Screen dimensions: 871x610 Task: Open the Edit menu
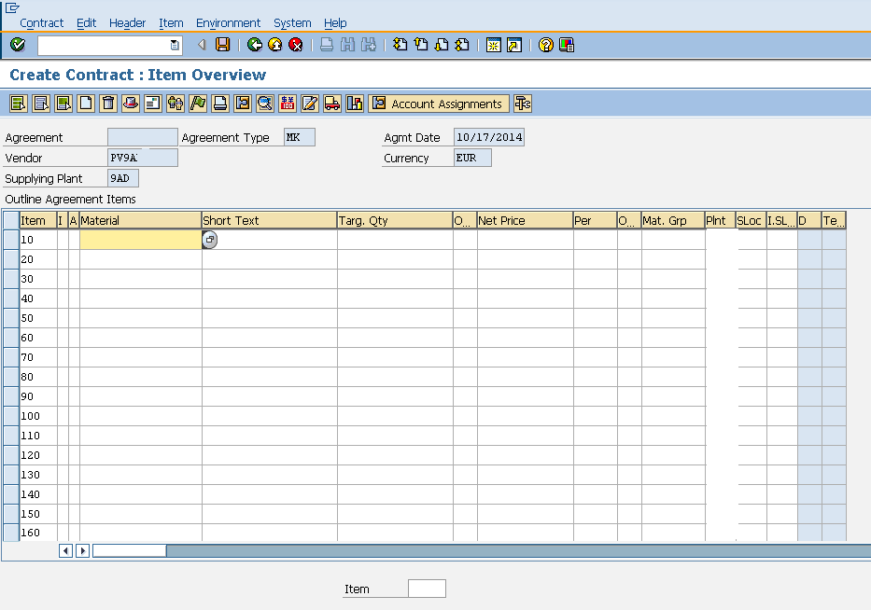(x=86, y=22)
